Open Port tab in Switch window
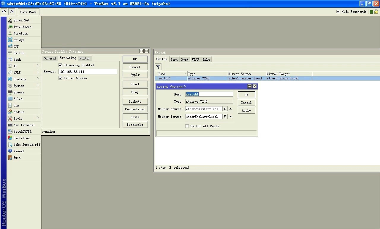 [x=174, y=59]
